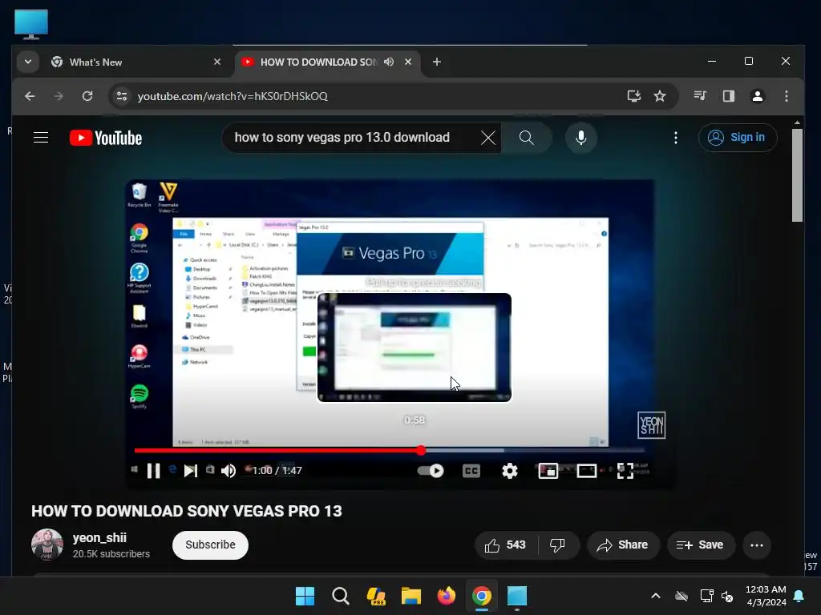Open YouTube settings three-dot menu
Viewport: 821px width, 615px height.
[675, 138]
